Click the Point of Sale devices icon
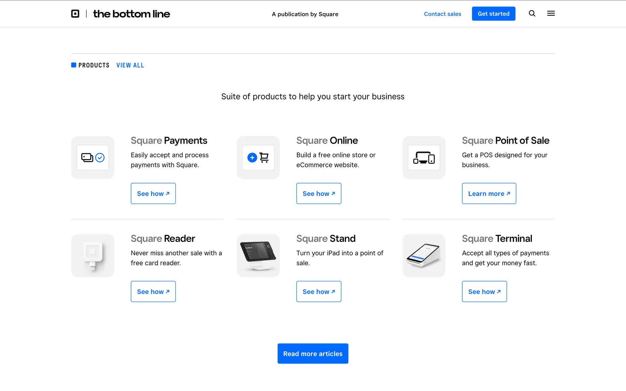Viewport: 626px width, 391px height. (x=424, y=158)
